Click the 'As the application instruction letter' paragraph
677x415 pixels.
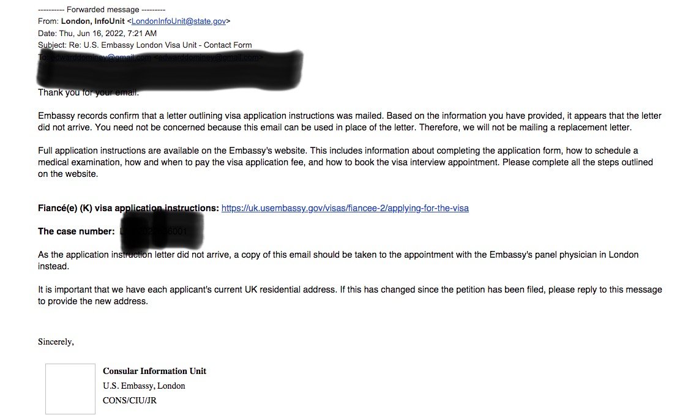coord(338,260)
